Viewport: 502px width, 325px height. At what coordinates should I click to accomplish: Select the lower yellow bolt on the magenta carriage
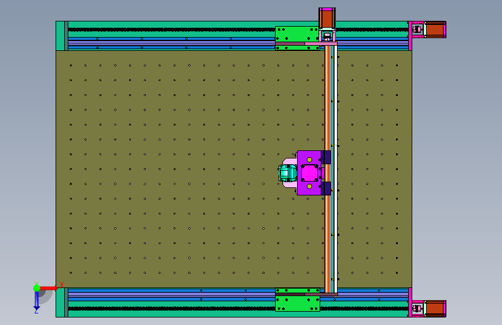tap(309, 186)
